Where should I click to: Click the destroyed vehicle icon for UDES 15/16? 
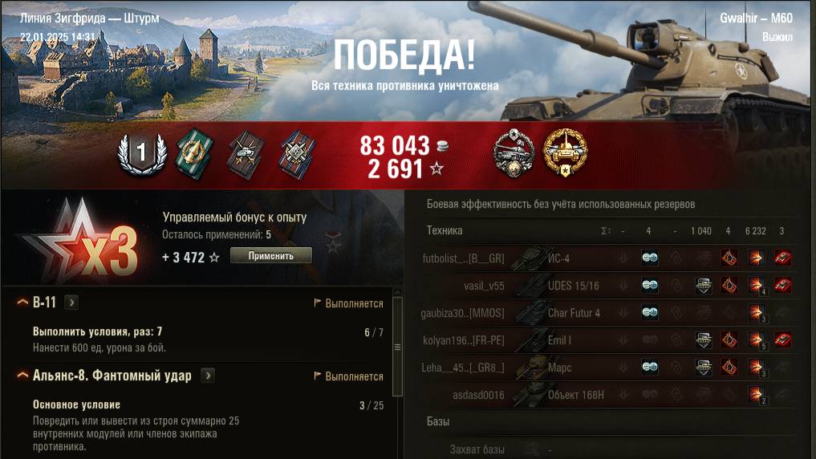[x=782, y=285]
